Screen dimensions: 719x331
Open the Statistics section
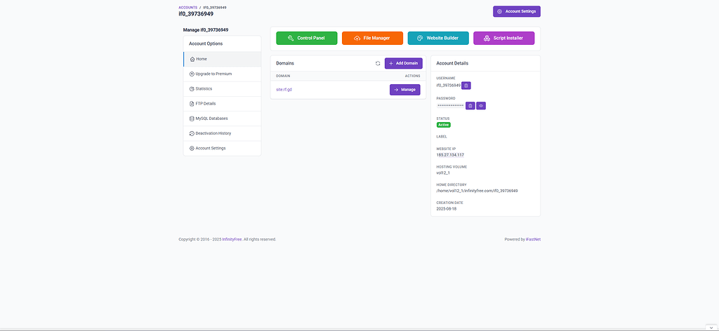[223, 89]
